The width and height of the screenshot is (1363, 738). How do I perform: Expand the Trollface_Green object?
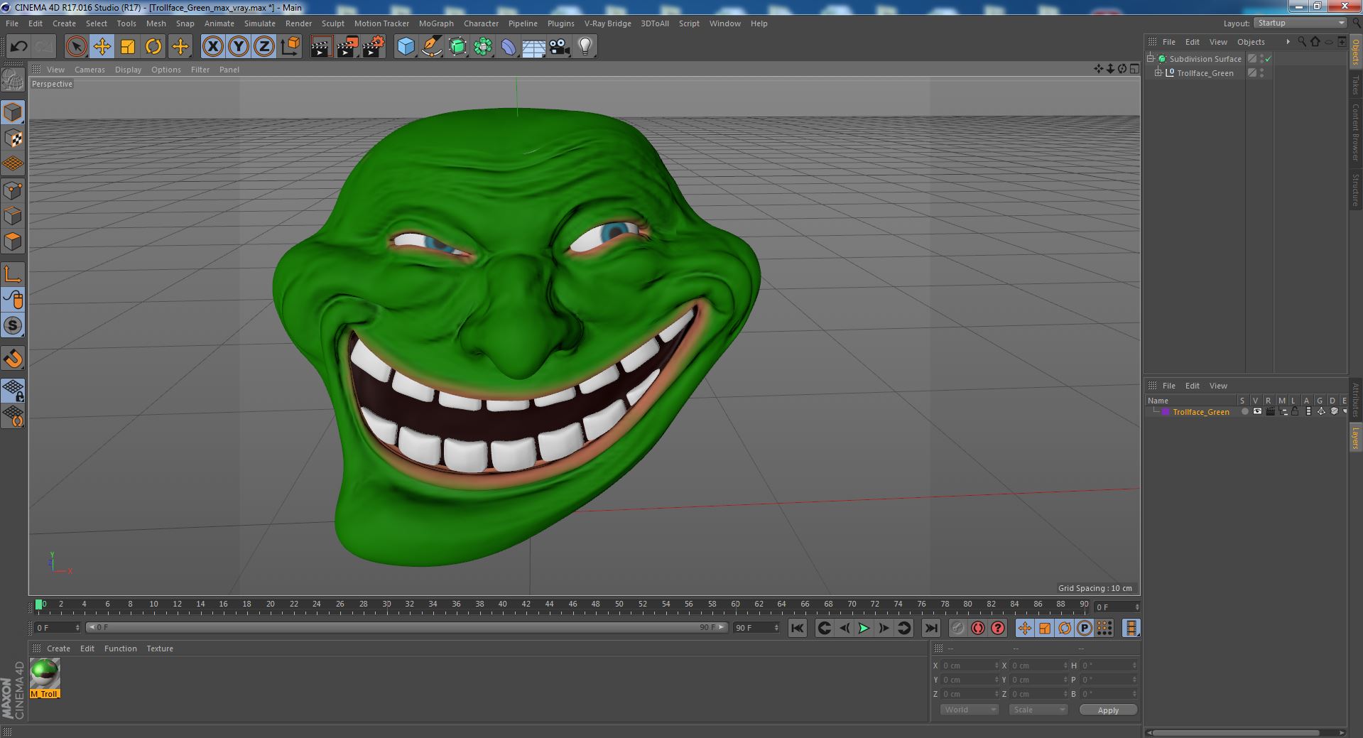tap(1158, 73)
